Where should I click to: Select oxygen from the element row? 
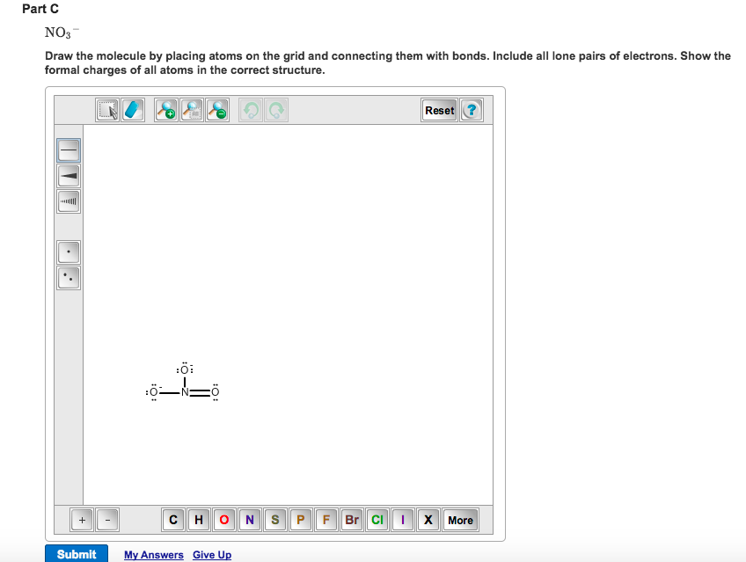[224, 520]
